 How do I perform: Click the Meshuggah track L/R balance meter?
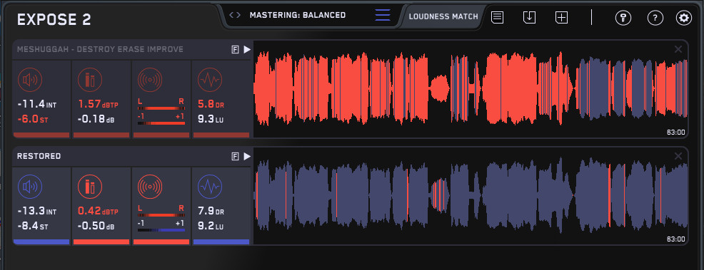click(161, 108)
